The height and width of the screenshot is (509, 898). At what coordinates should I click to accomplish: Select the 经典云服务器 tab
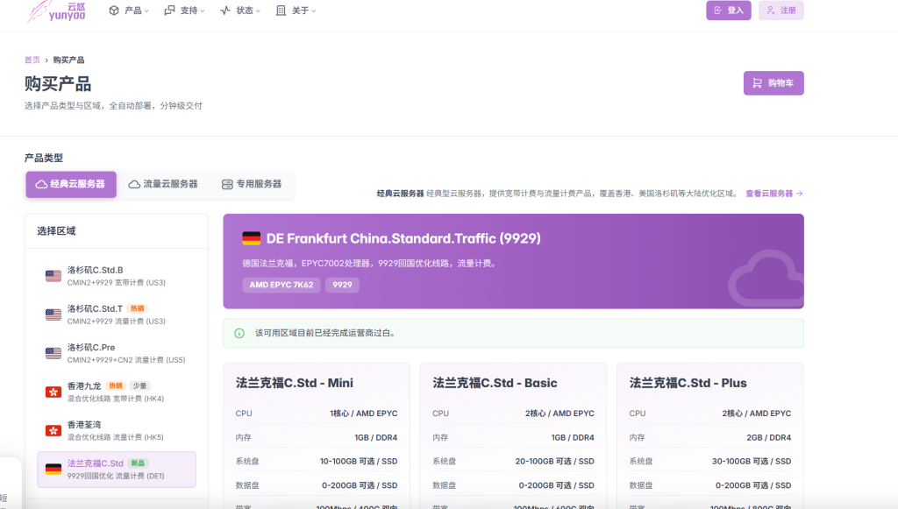point(71,184)
